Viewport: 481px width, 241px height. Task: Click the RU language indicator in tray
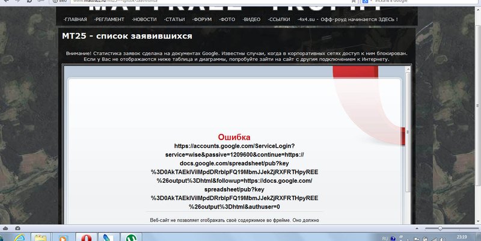coord(385,238)
